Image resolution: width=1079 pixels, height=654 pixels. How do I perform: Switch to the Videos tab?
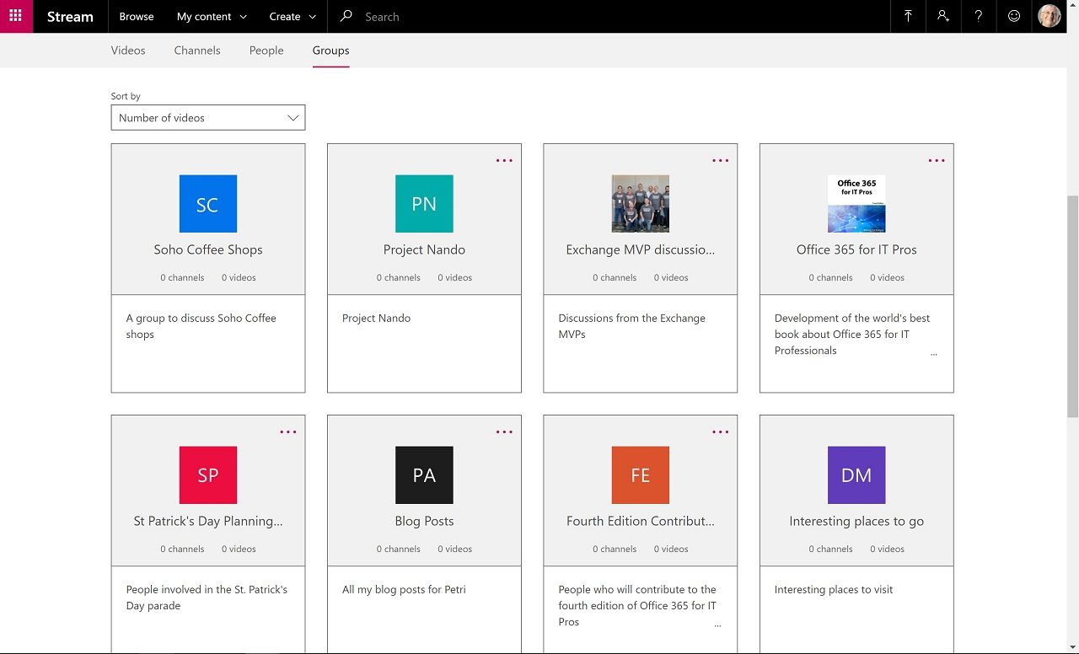pyautogui.click(x=128, y=51)
